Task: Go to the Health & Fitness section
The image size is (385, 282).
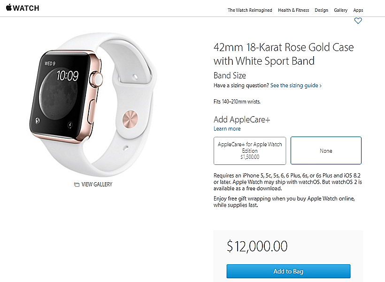Action: coord(293,10)
